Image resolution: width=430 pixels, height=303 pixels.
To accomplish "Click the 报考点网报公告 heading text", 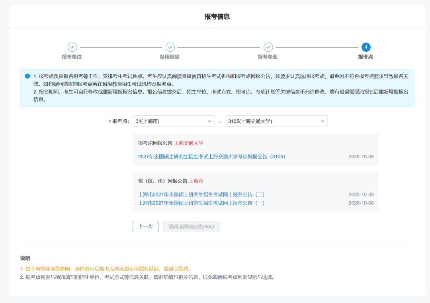I will pyautogui.click(x=155, y=143).
